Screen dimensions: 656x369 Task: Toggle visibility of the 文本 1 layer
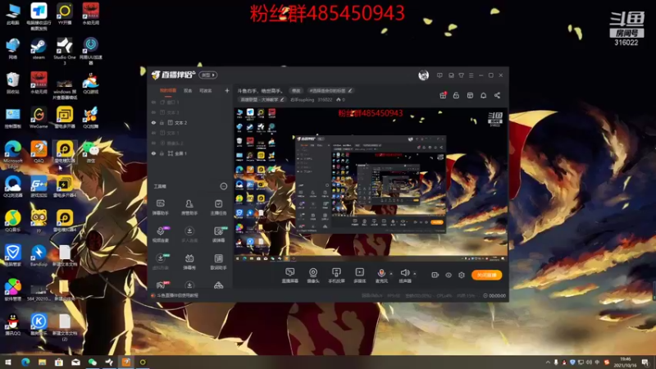[x=153, y=133]
